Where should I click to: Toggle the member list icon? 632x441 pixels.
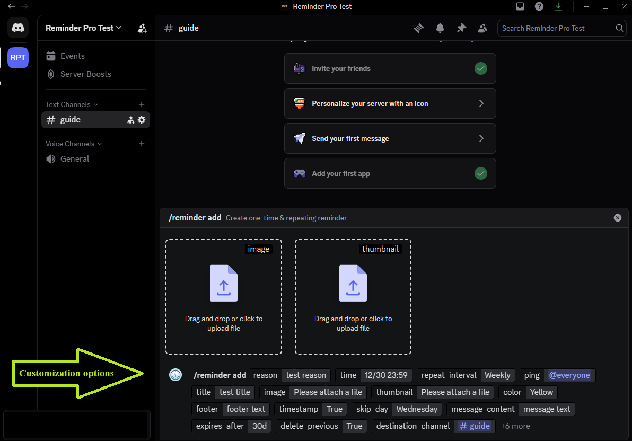(x=482, y=28)
